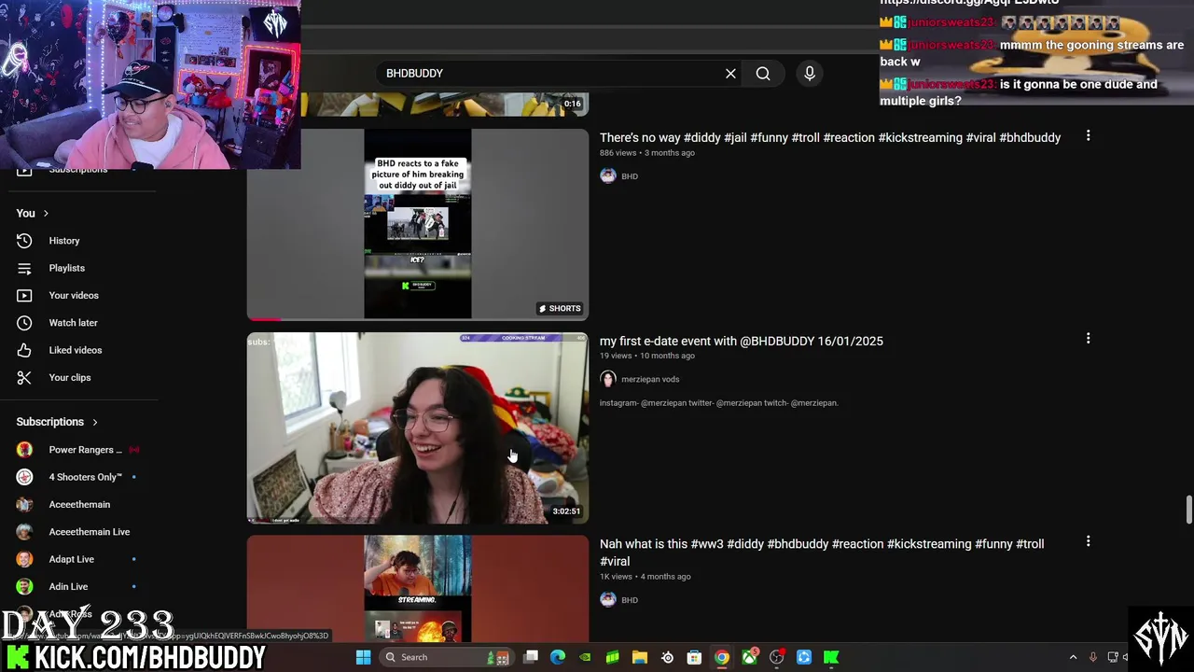
Task: Click the Power Rangers channel avatar
Action: (x=24, y=450)
